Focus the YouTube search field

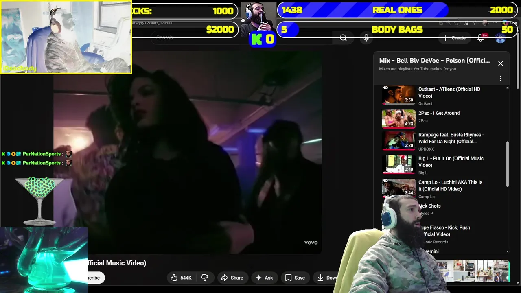[x=242, y=38]
